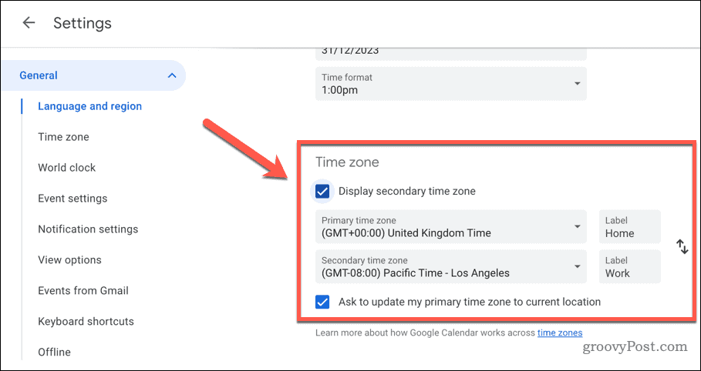
Task: Open the Secondary time zone dropdown
Action: (451, 266)
